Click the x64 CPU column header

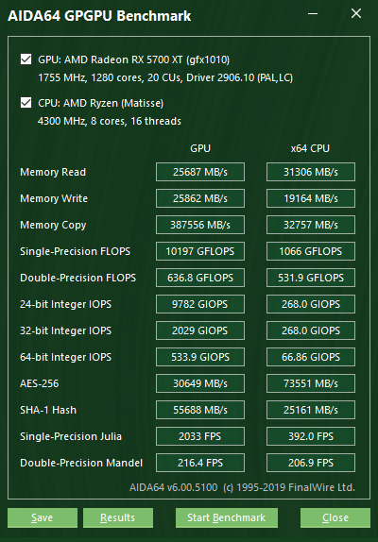[x=310, y=148]
